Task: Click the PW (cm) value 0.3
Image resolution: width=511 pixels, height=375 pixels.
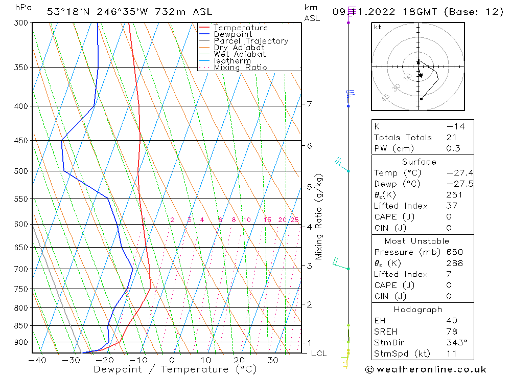Action: click(x=453, y=148)
